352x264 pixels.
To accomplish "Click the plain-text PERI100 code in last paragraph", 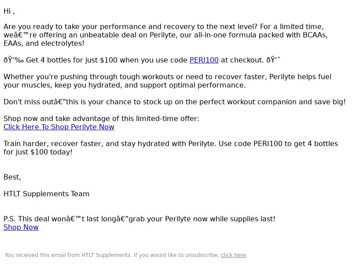I will (x=268, y=144).
